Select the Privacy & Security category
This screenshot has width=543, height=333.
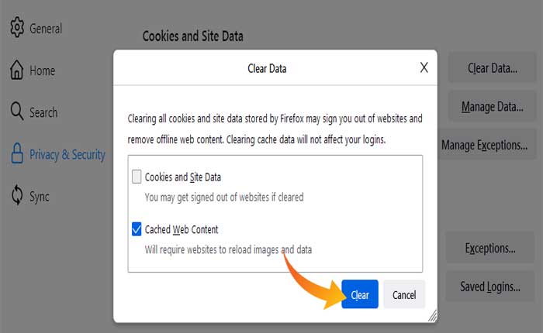67,154
